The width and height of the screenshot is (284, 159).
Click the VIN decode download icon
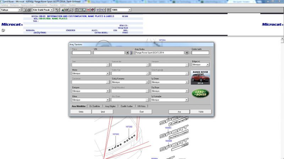click(127, 52)
